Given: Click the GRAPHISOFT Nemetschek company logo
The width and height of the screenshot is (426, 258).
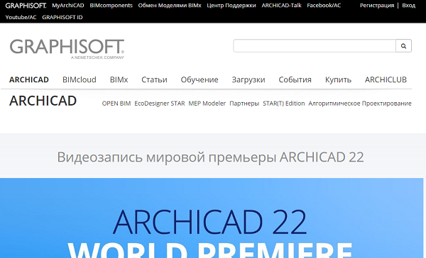Looking at the screenshot, I should pyautogui.click(x=67, y=49).
